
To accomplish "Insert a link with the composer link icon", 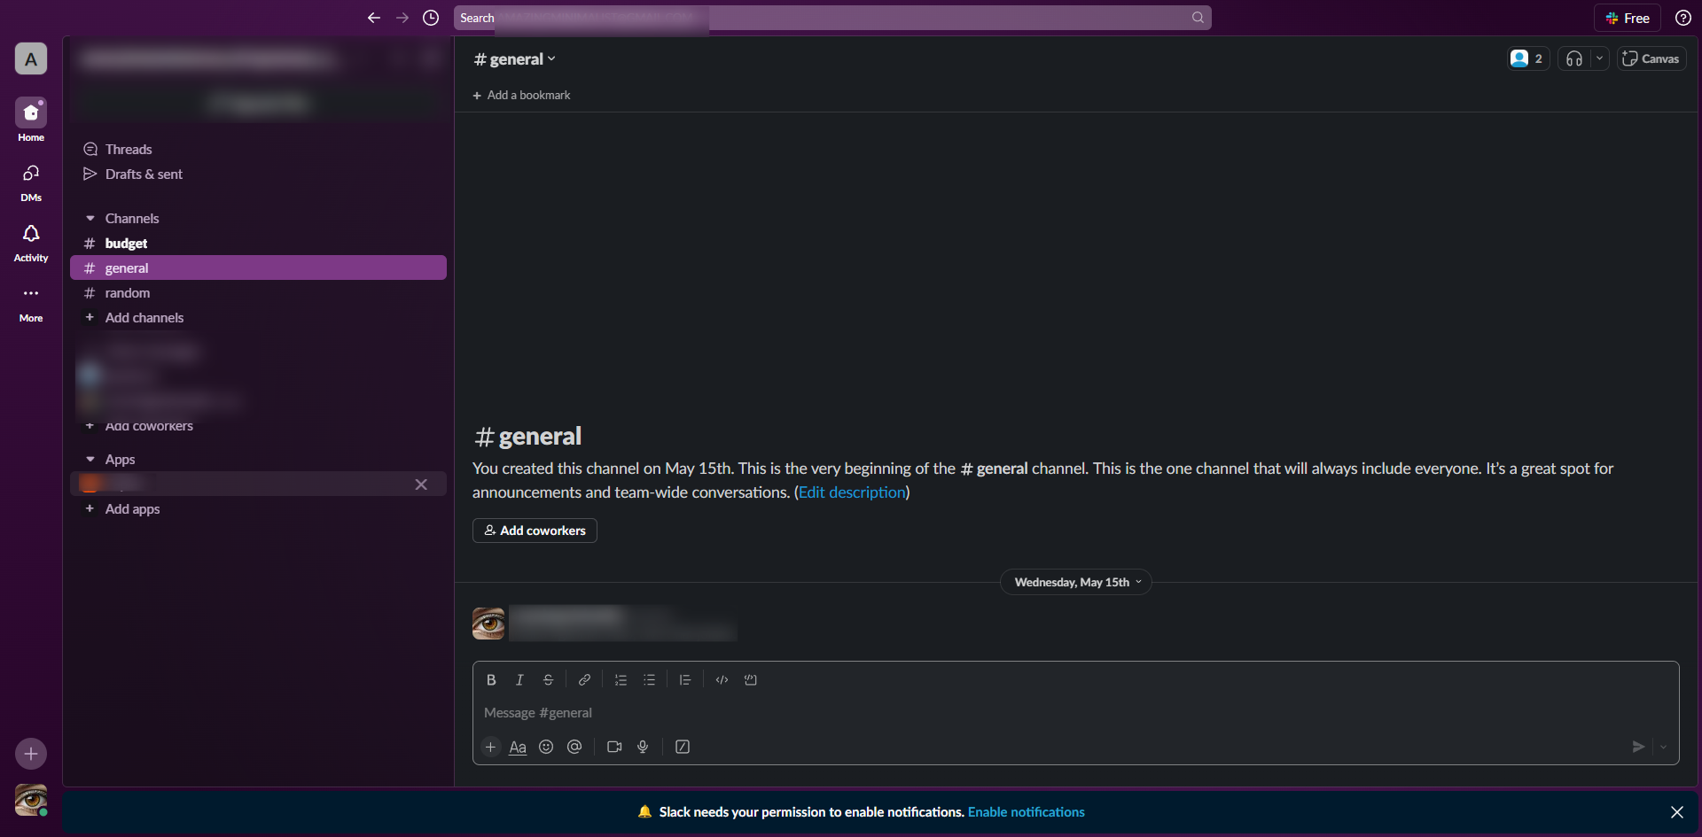I will 584,680.
